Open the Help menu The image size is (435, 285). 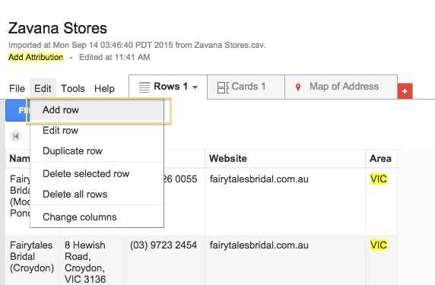tap(104, 89)
